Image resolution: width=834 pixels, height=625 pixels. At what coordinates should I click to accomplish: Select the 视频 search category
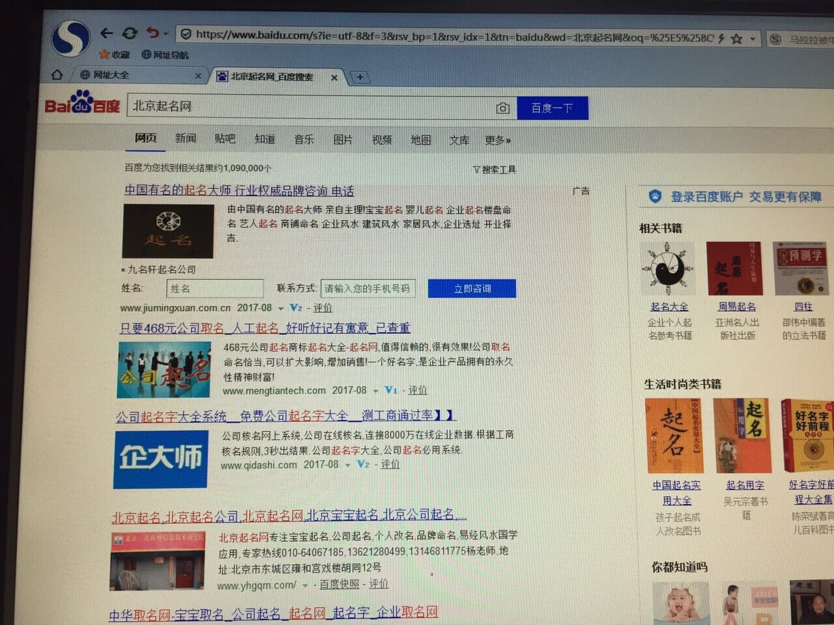382,140
